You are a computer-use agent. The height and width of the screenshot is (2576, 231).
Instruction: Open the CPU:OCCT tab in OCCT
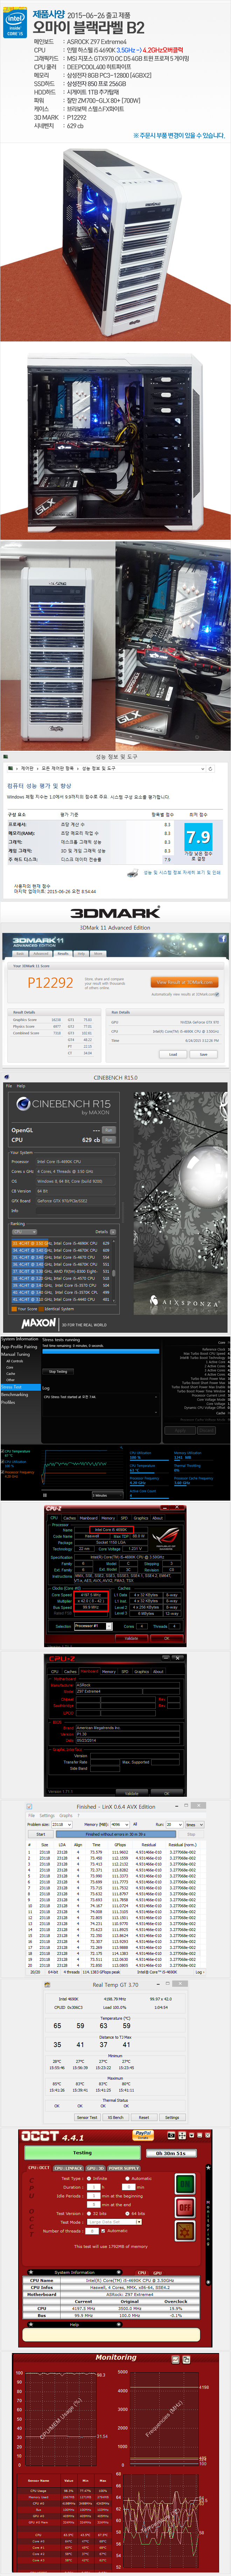click(x=38, y=2168)
